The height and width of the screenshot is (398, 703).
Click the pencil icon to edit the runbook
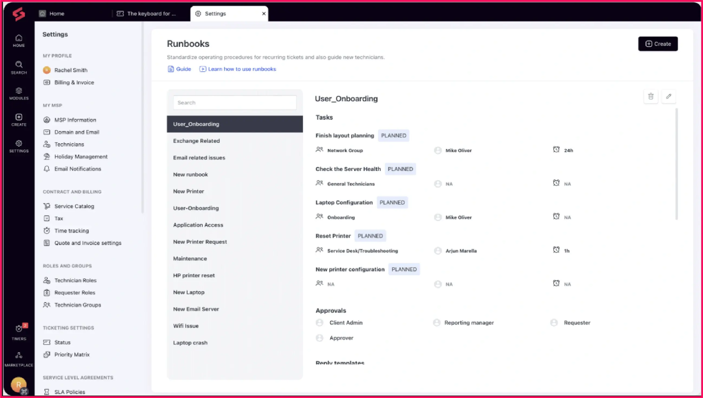pos(669,96)
